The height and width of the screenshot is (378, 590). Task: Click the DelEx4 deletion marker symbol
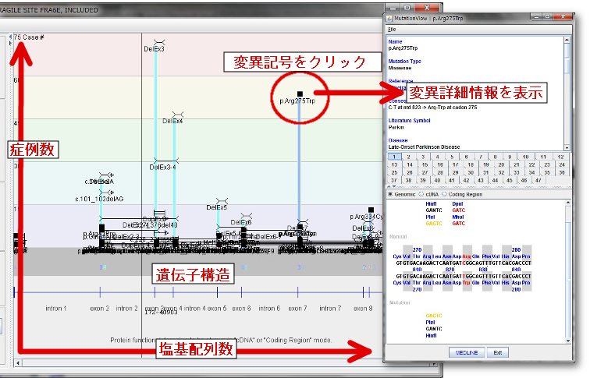pyautogui.click(x=175, y=114)
